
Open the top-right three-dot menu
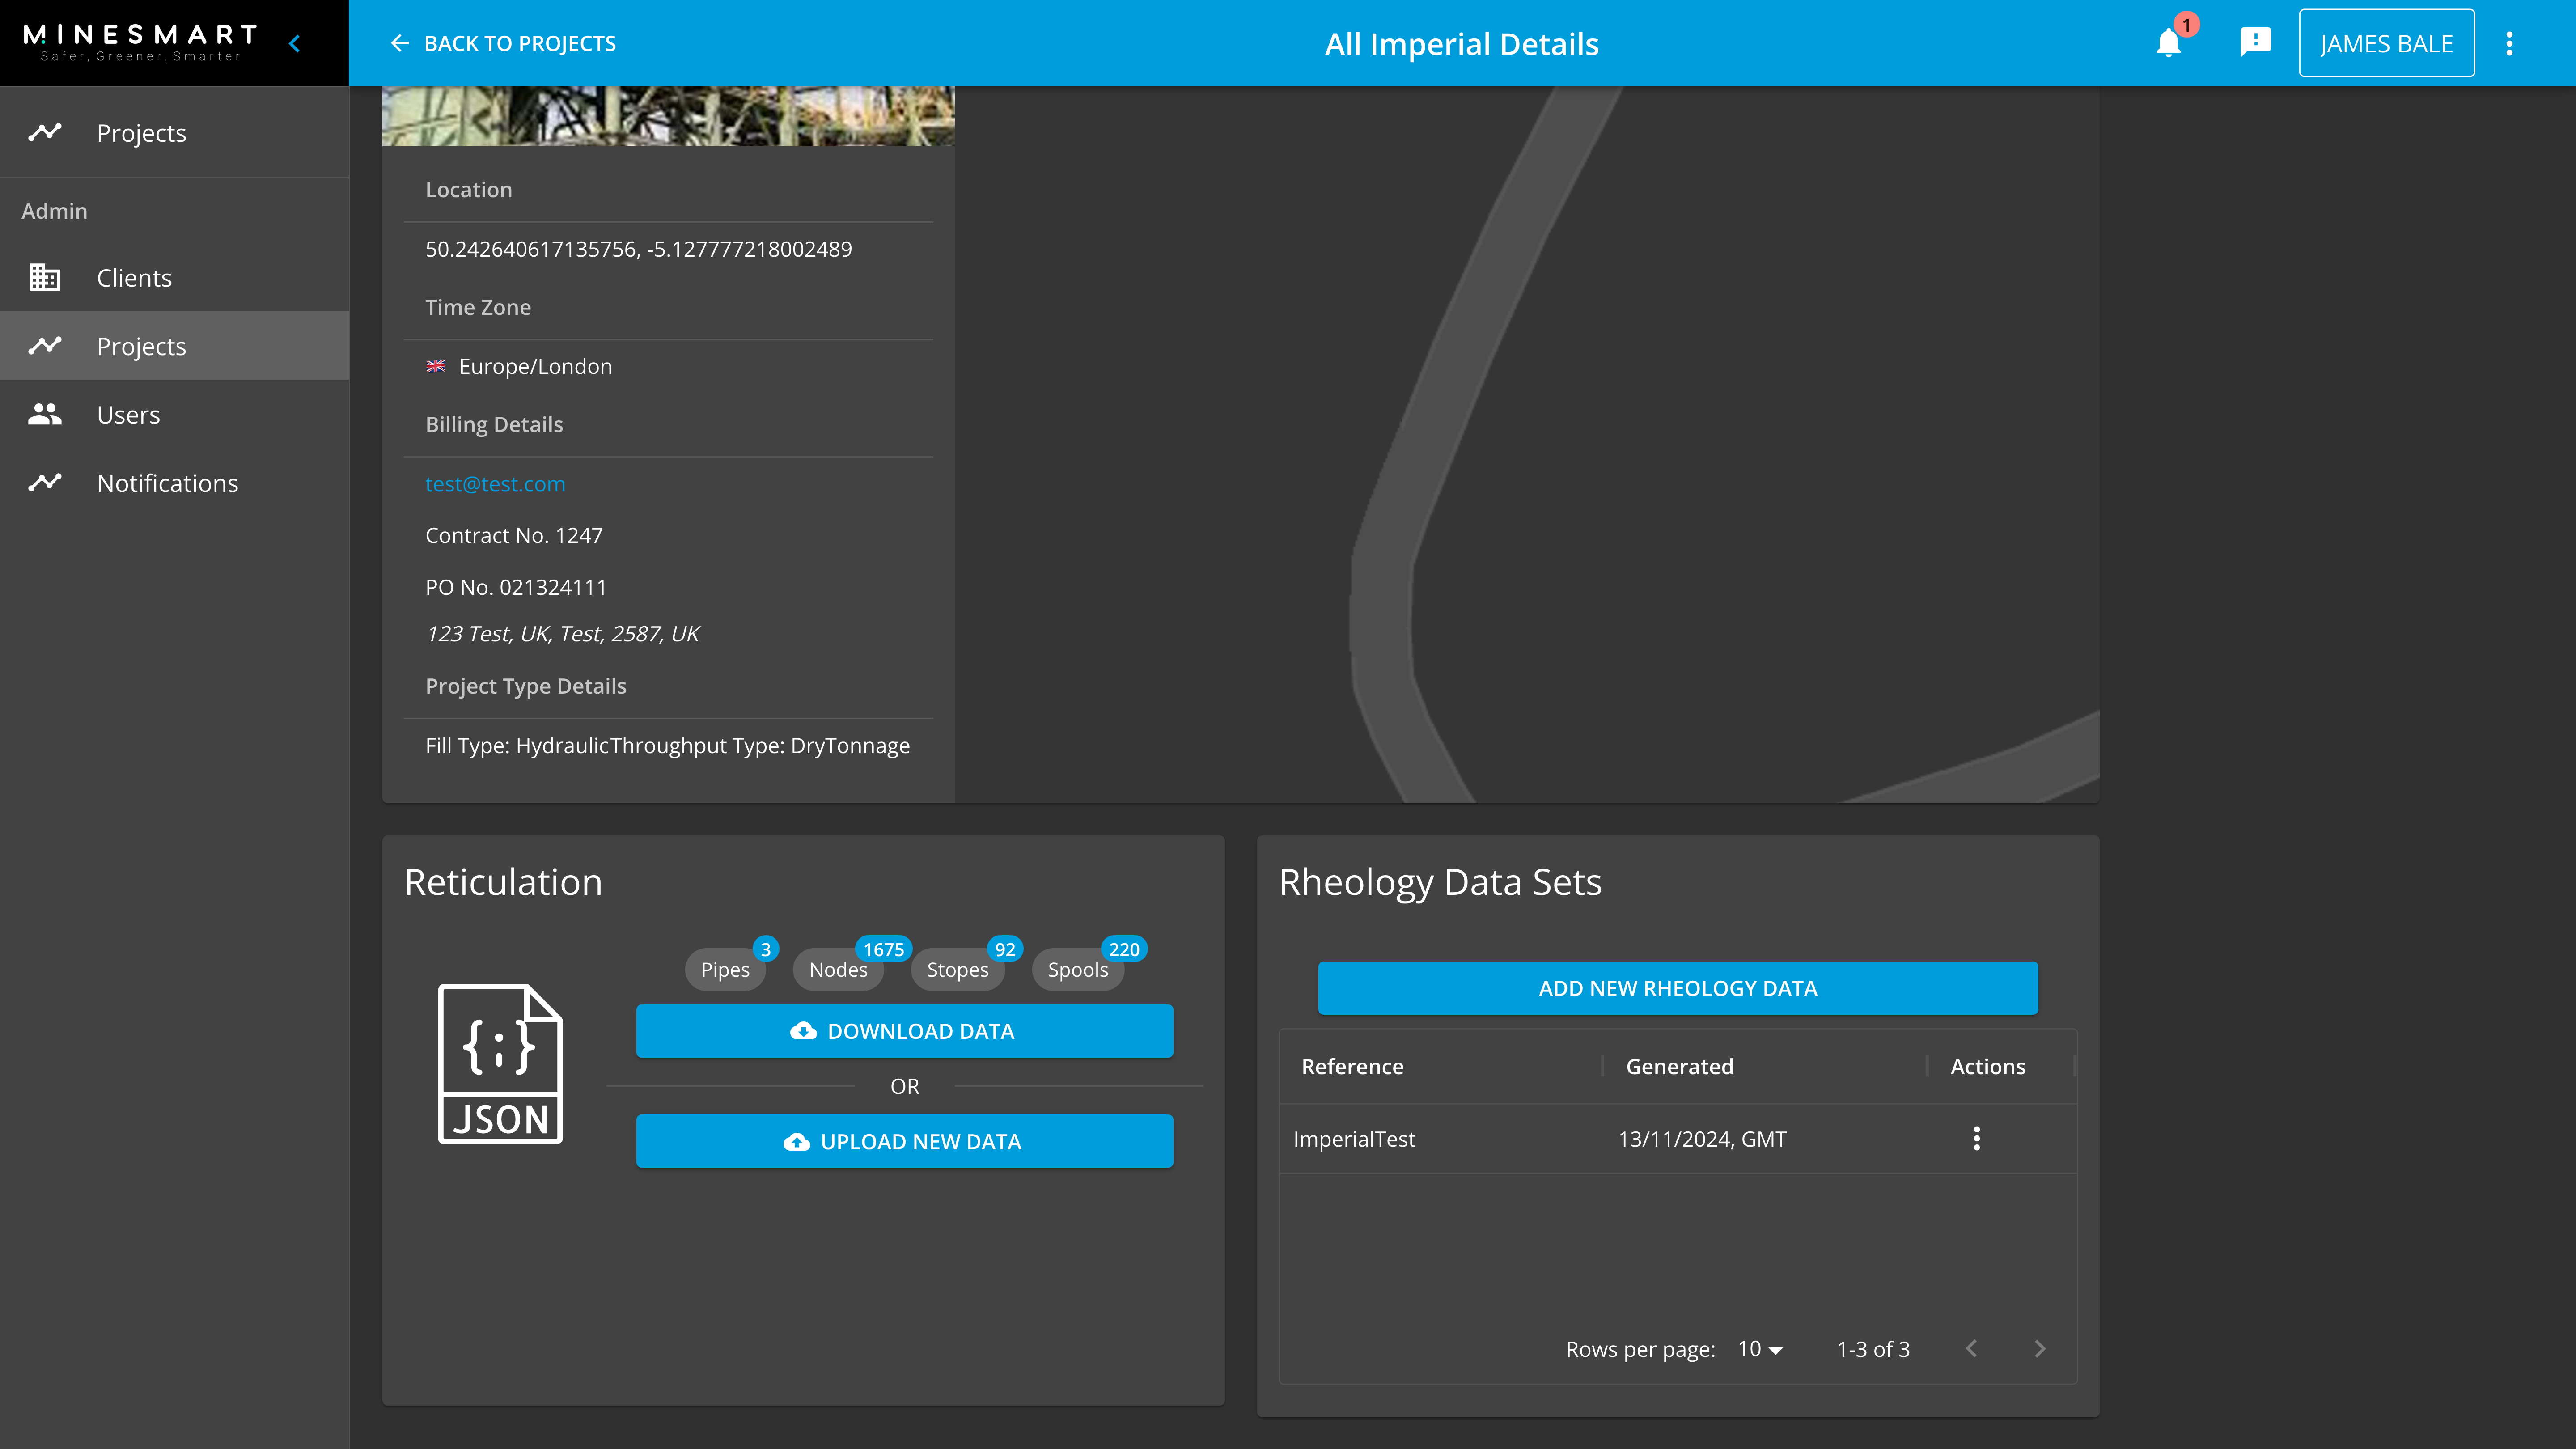coord(2509,43)
